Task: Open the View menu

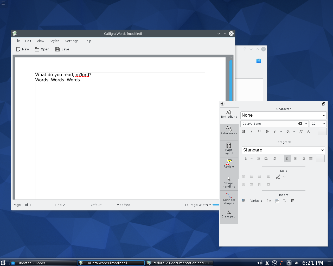Action: pyautogui.click(x=40, y=41)
